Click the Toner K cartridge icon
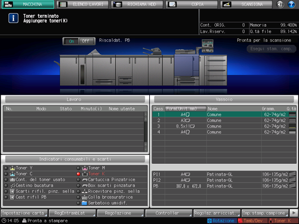 click(x=85, y=174)
